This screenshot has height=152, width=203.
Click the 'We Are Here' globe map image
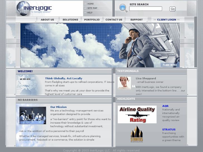coord(28,85)
